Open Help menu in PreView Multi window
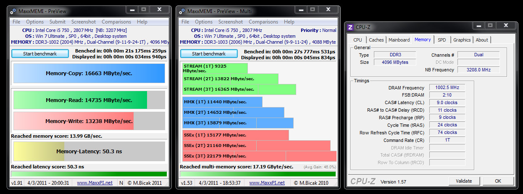The image size is (523, 194). [x=289, y=22]
